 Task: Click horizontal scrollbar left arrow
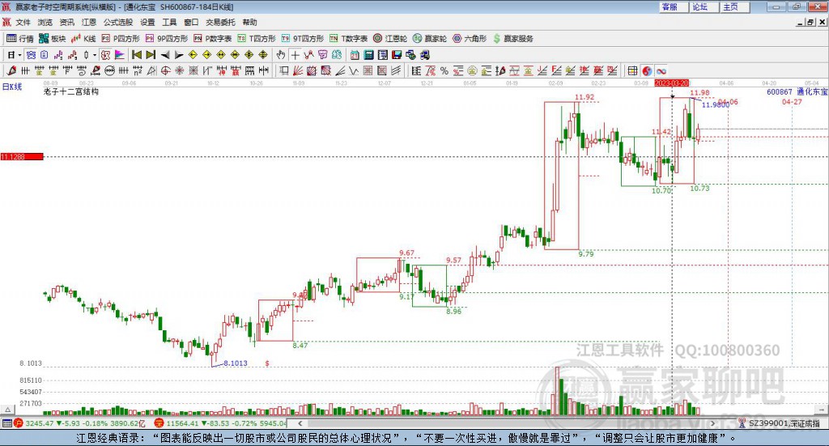300,423
